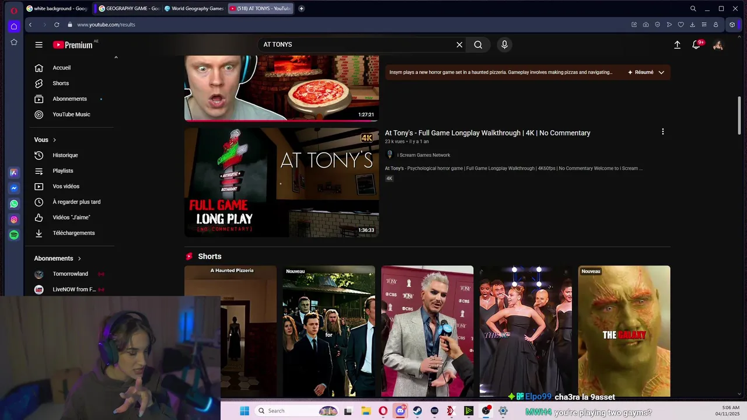The height and width of the screenshot is (420, 747).
Task: Open Spotify in Opera sidebar
Action: click(14, 235)
